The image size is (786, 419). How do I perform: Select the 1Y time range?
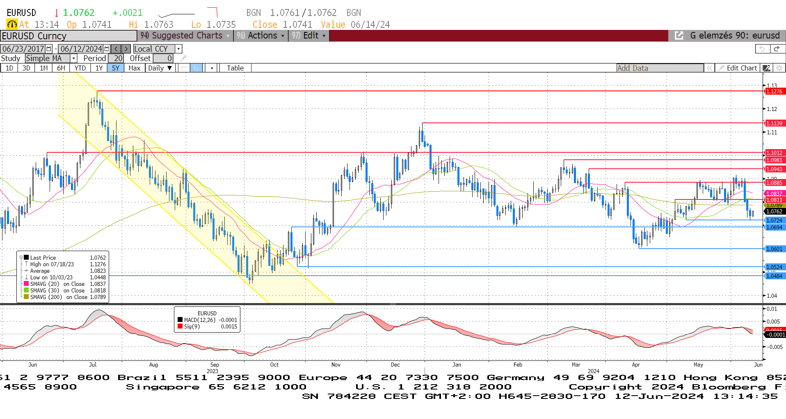pos(99,68)
